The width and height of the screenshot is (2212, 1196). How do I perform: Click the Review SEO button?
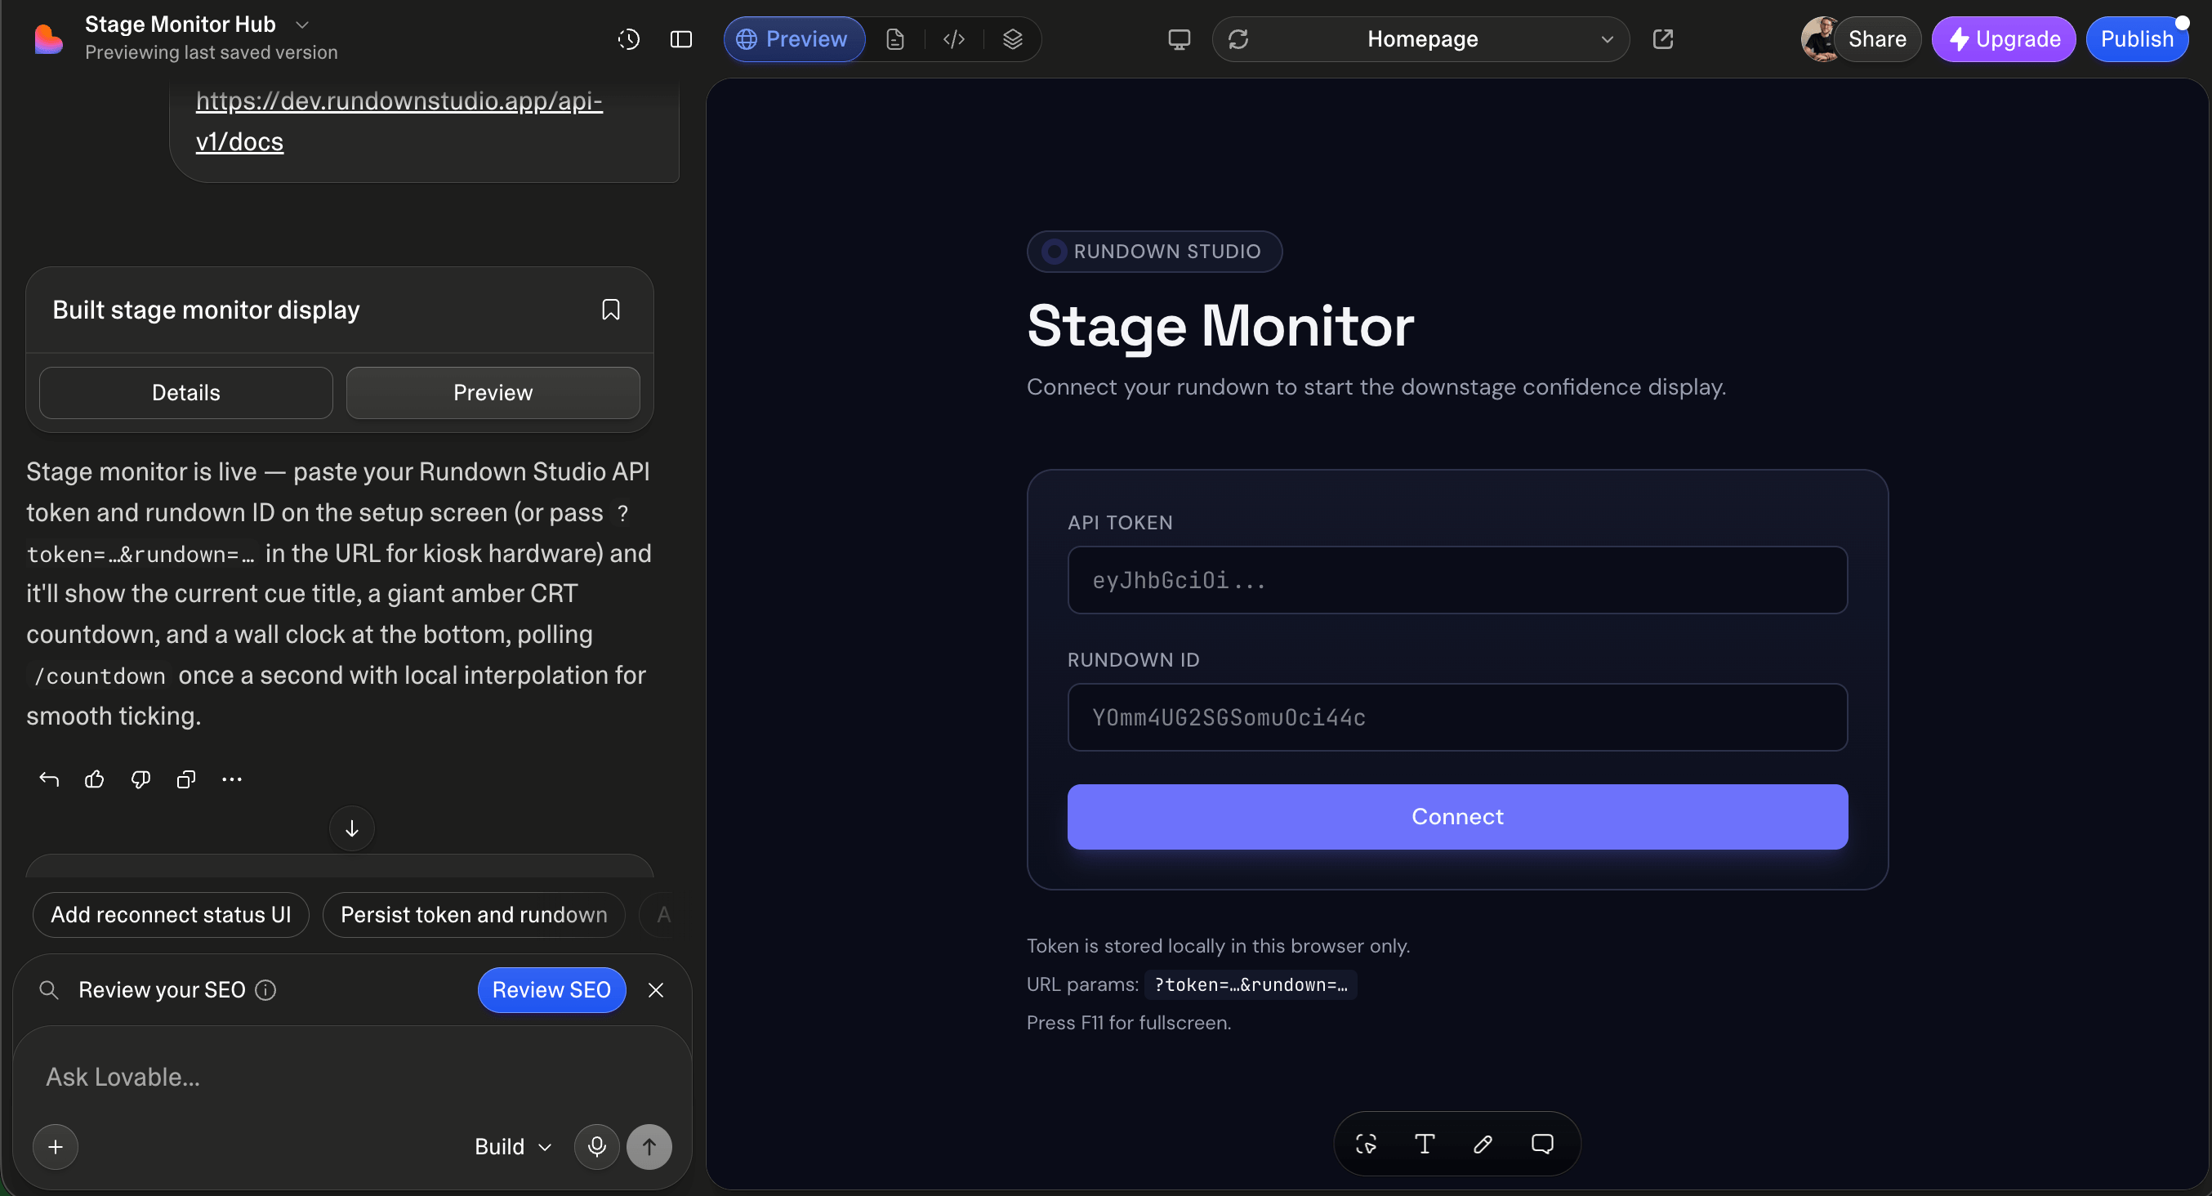pos(551,990)
